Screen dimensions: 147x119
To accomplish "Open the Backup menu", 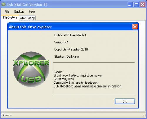I will pyautogui.click(x=19, y=11).
